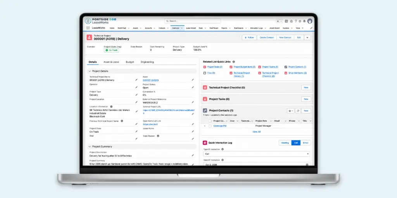Edit Project Type field pencil
This screenshot has height=198, width=397.
point(136,95)
